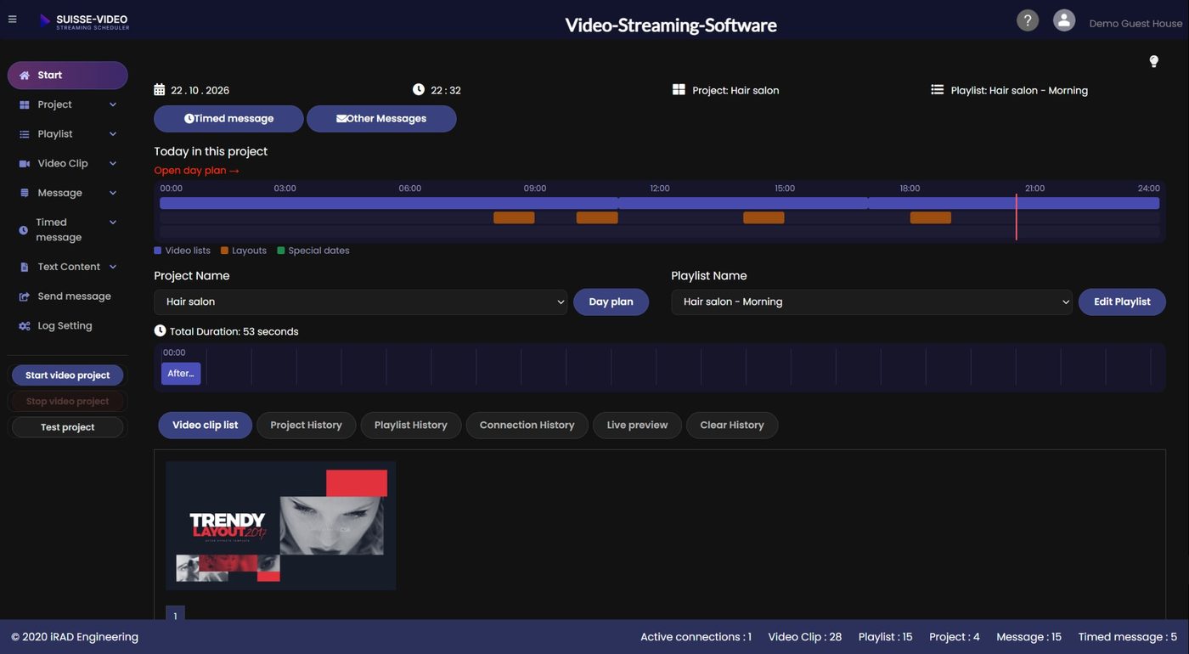
Task: Open the Project Name dropdown
Action: coord(361,302)
